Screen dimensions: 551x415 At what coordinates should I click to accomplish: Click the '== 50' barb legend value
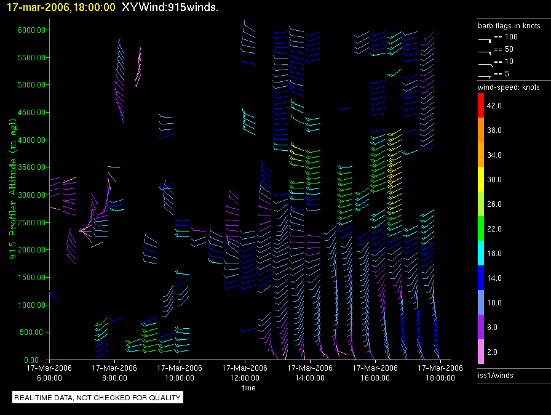tap(504, 49)
